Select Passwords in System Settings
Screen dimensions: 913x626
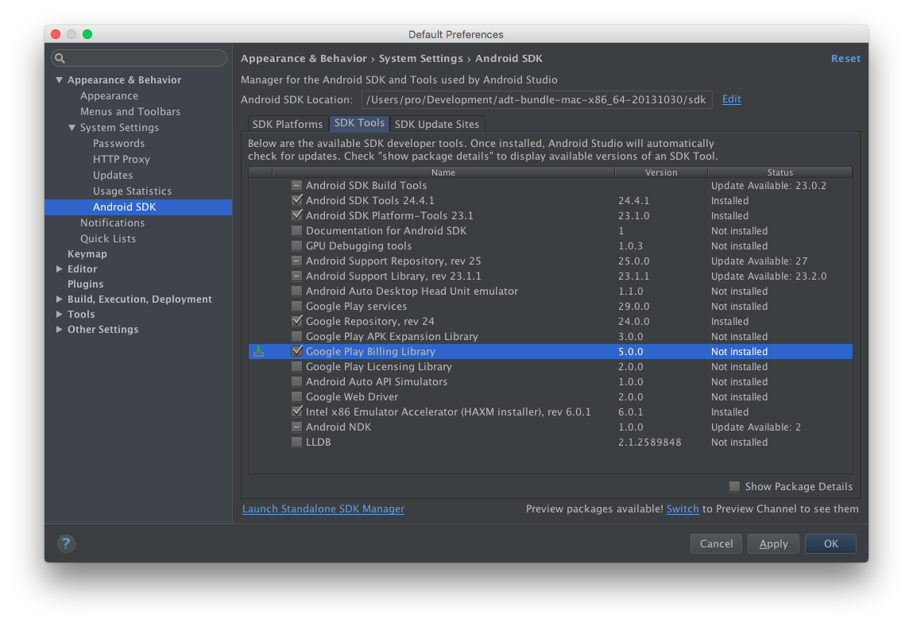[x=118, y=143]
